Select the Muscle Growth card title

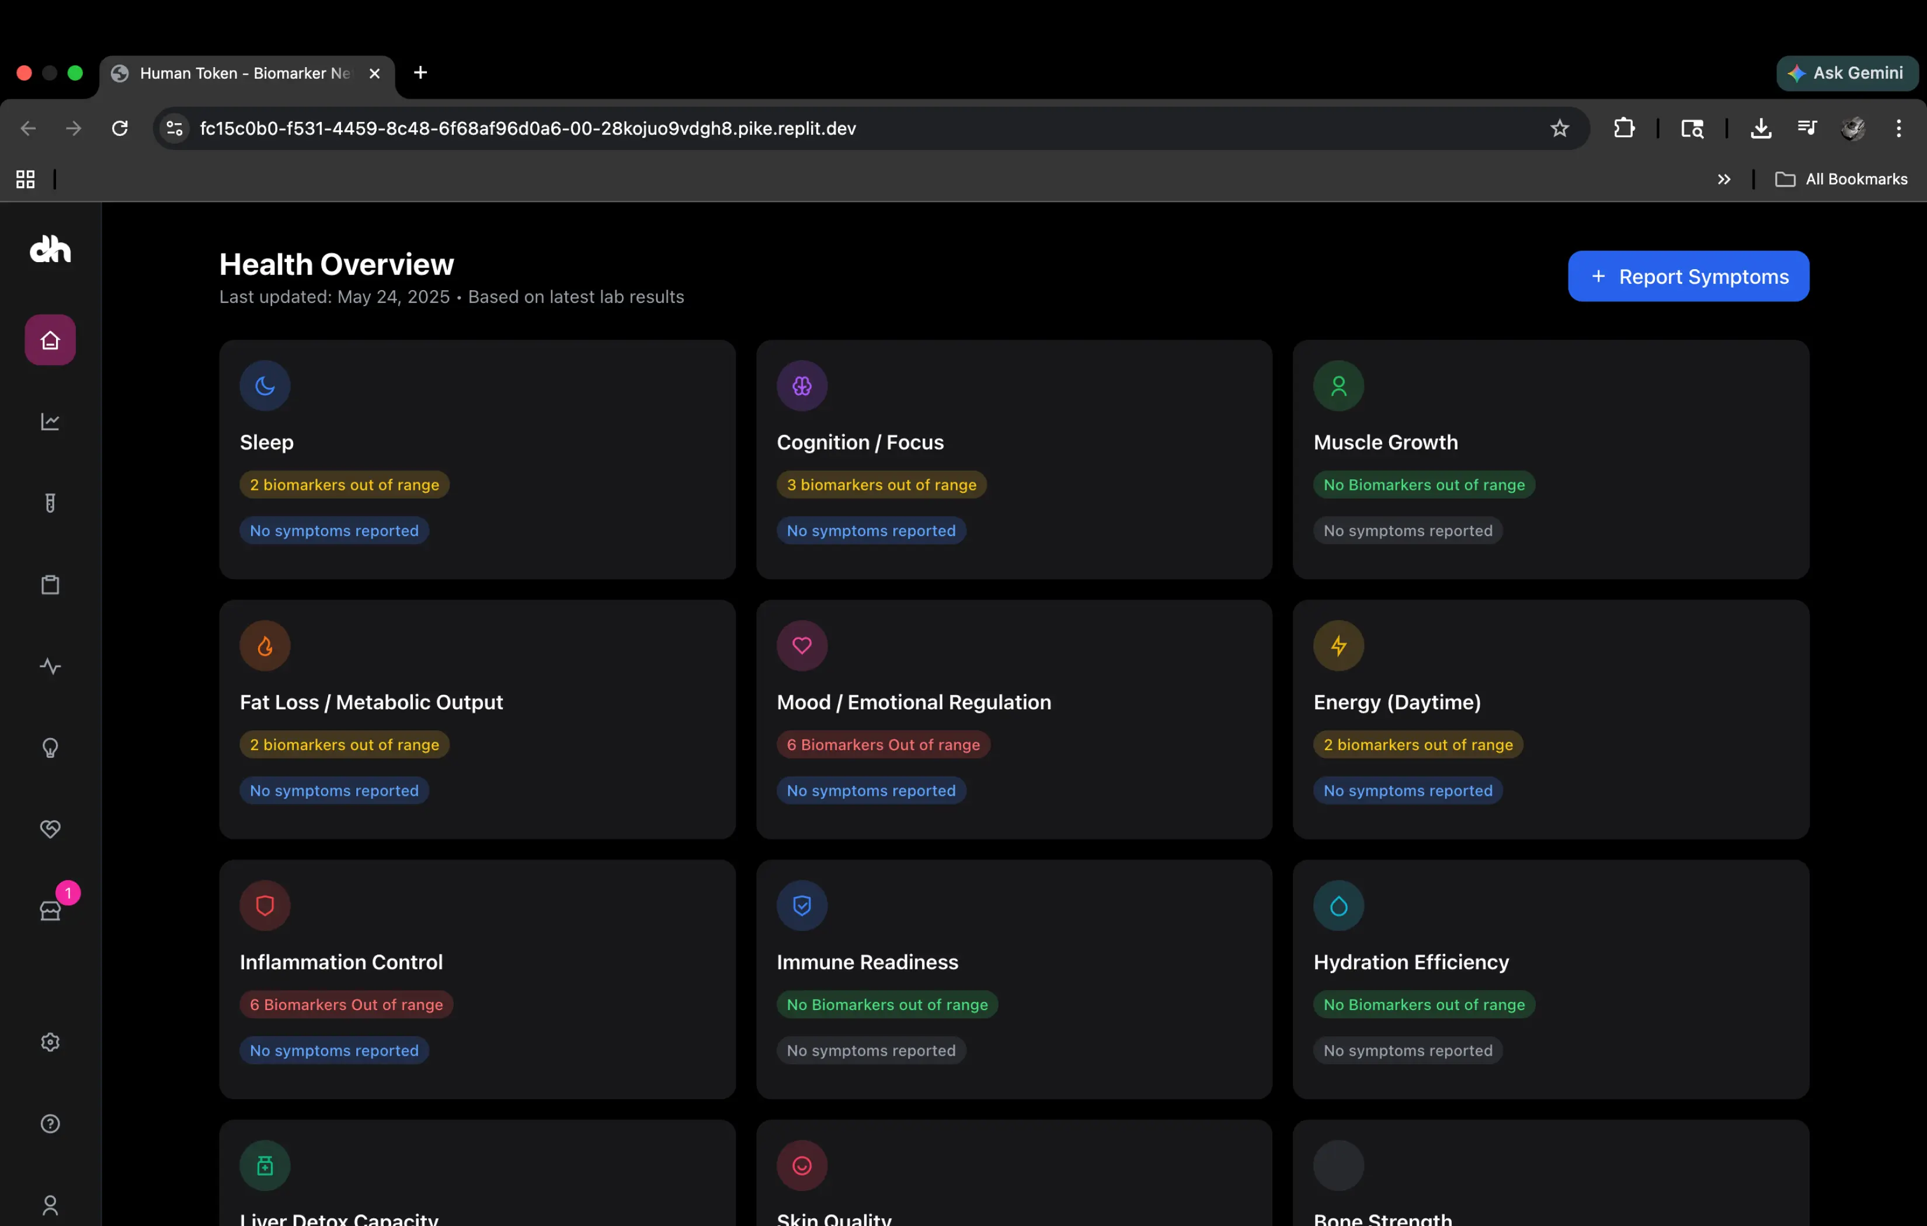[x=1385, y=443]
